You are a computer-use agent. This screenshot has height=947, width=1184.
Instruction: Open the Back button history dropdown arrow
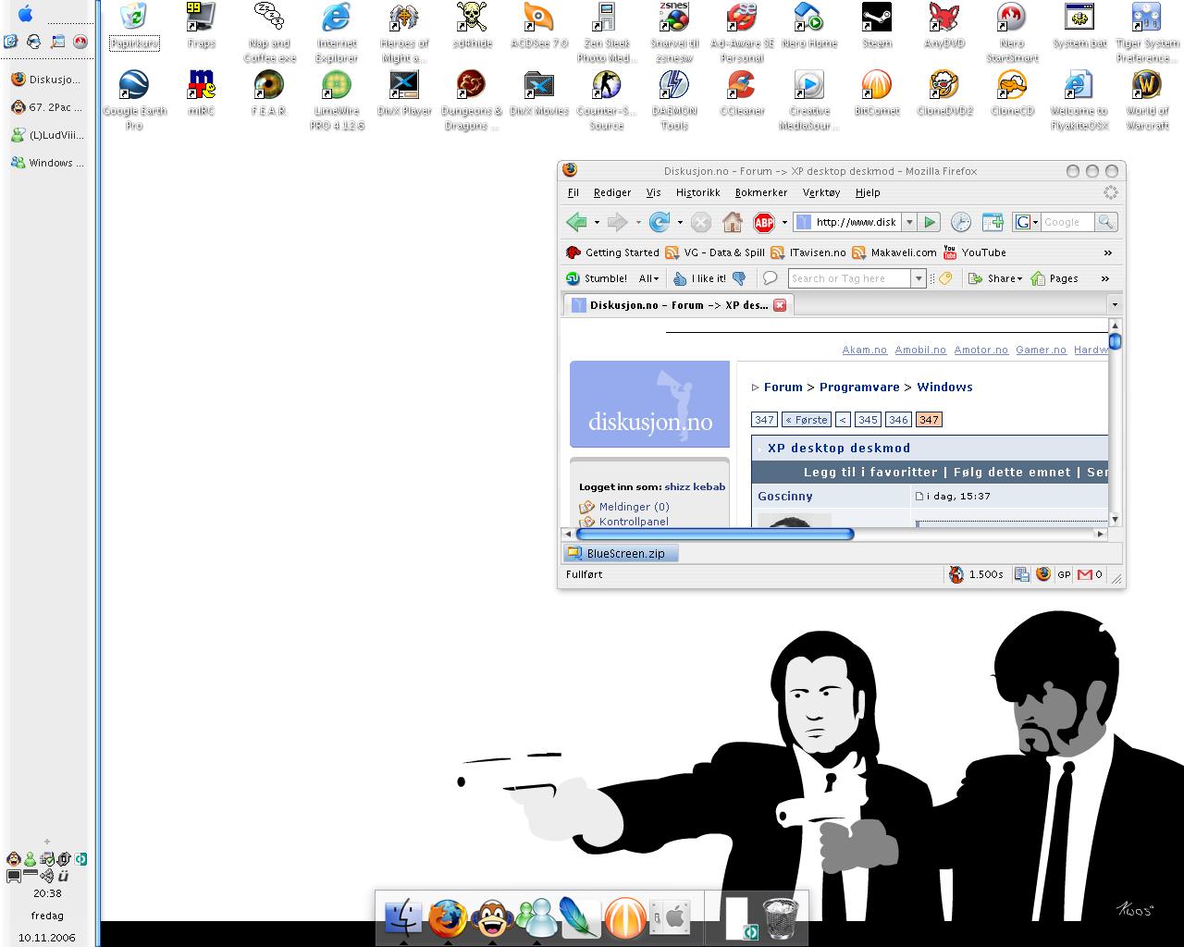click(597, 222)
